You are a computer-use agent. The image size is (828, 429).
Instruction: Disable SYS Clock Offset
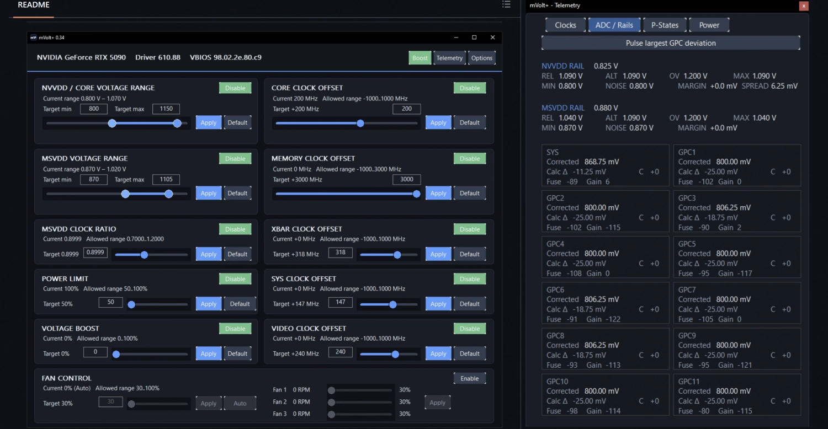(470, 279)
